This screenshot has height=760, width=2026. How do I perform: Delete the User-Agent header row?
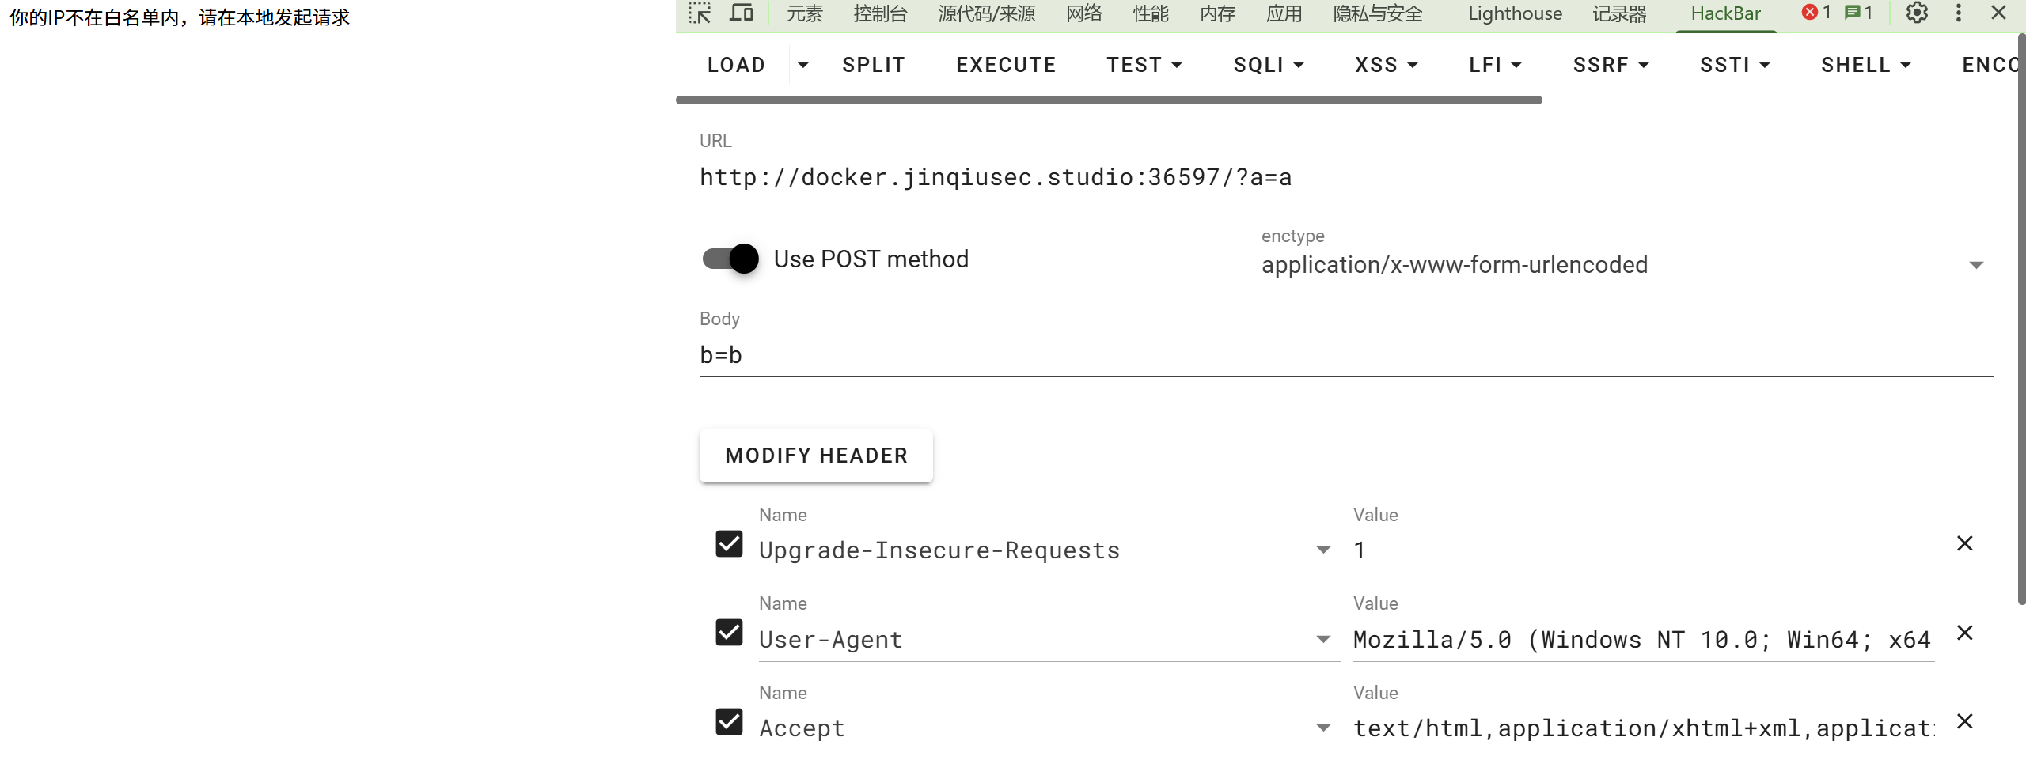(x=1964, y=633)
